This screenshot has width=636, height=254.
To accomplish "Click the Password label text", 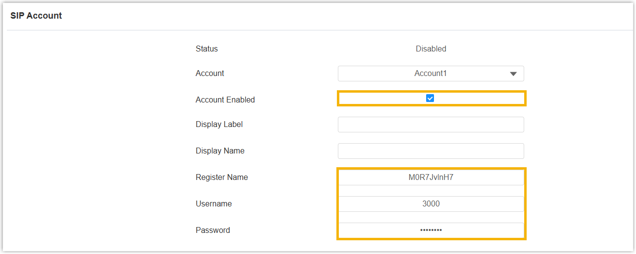I will pyautogui.click(x=212, y=230).
